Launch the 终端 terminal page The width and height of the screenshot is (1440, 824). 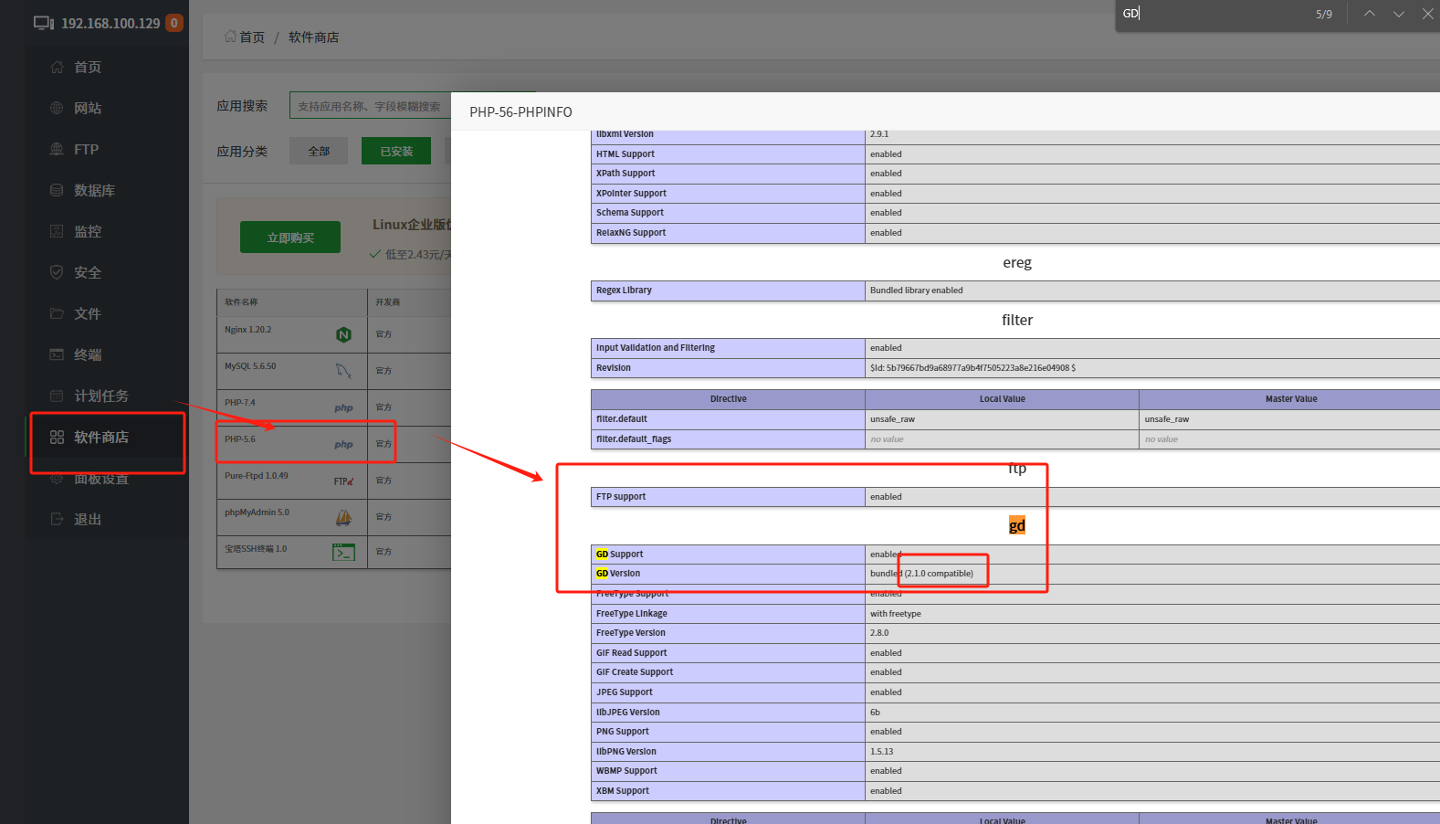click(x=87, y=354)
